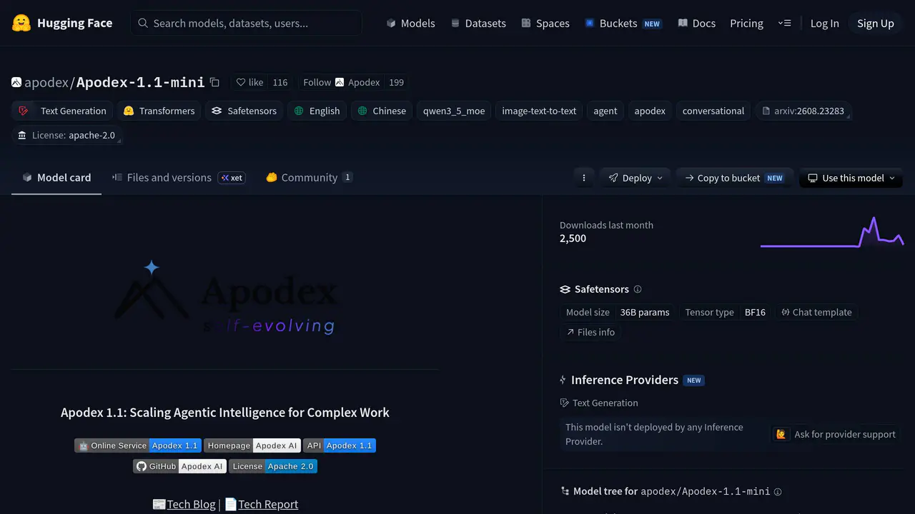Open the License apache-2.0 tag
The width and height of the screenshot is (915, 514).
point(66,135)
